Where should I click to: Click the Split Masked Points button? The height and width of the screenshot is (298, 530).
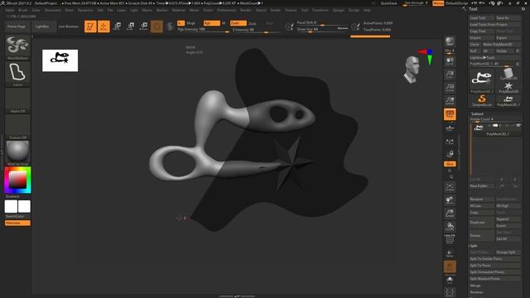[495, 279]
